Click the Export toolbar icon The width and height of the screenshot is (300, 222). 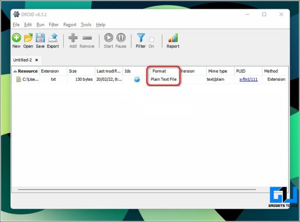coord(53,37)
